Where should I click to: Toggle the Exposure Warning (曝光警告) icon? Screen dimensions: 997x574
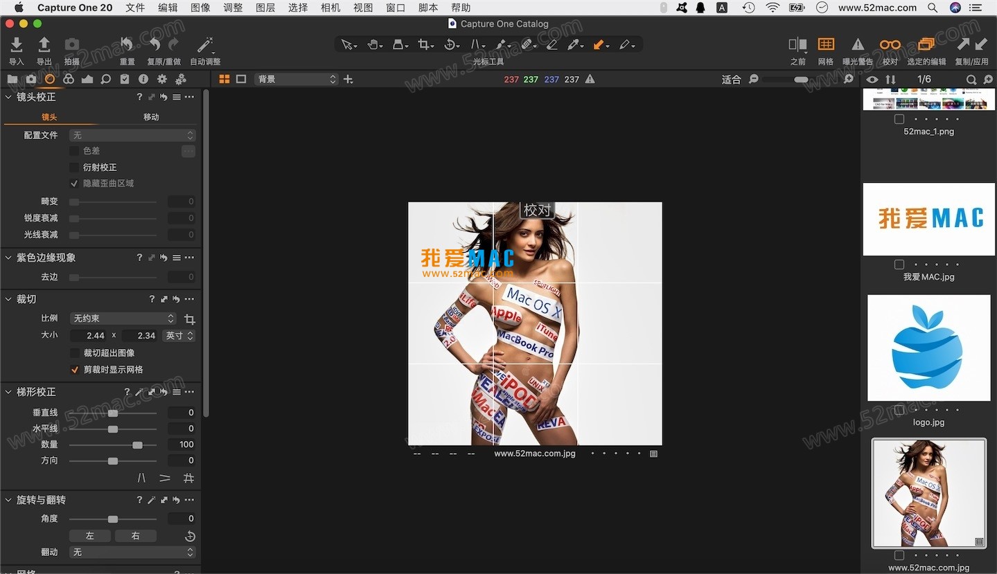pyautogui.click(x=858, y=44)
